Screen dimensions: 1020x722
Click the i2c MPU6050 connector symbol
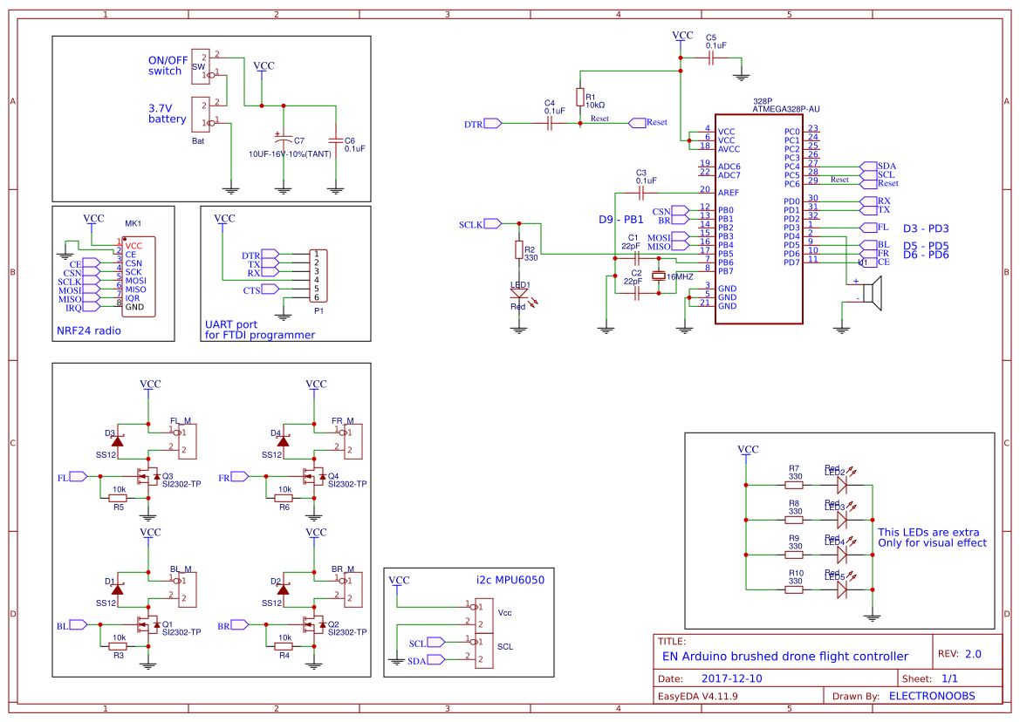[484, 632]
